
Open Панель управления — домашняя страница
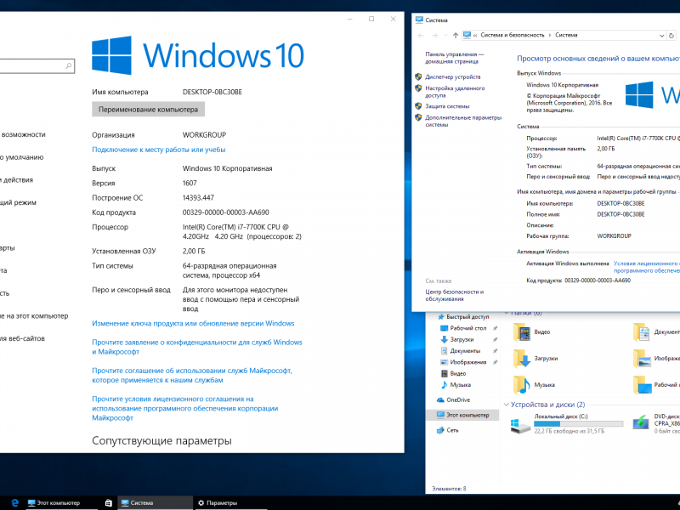tap(455, 58)
